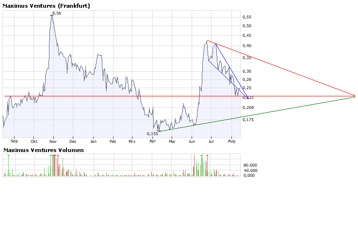358x230 pixels.
Task: Click the Mai month label
Action: pos(172,141)
